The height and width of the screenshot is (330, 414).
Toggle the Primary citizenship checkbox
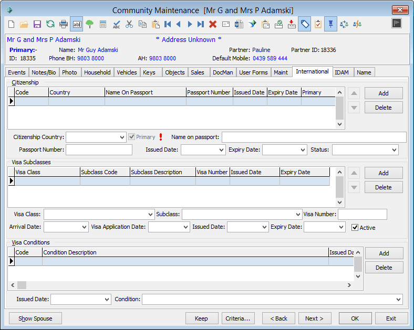[131, 137]
